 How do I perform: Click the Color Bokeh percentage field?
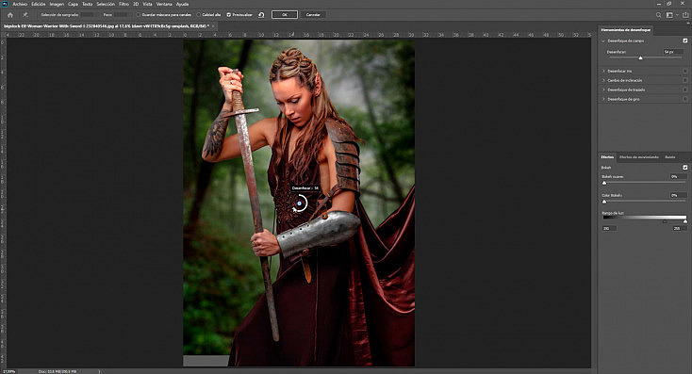678,195
